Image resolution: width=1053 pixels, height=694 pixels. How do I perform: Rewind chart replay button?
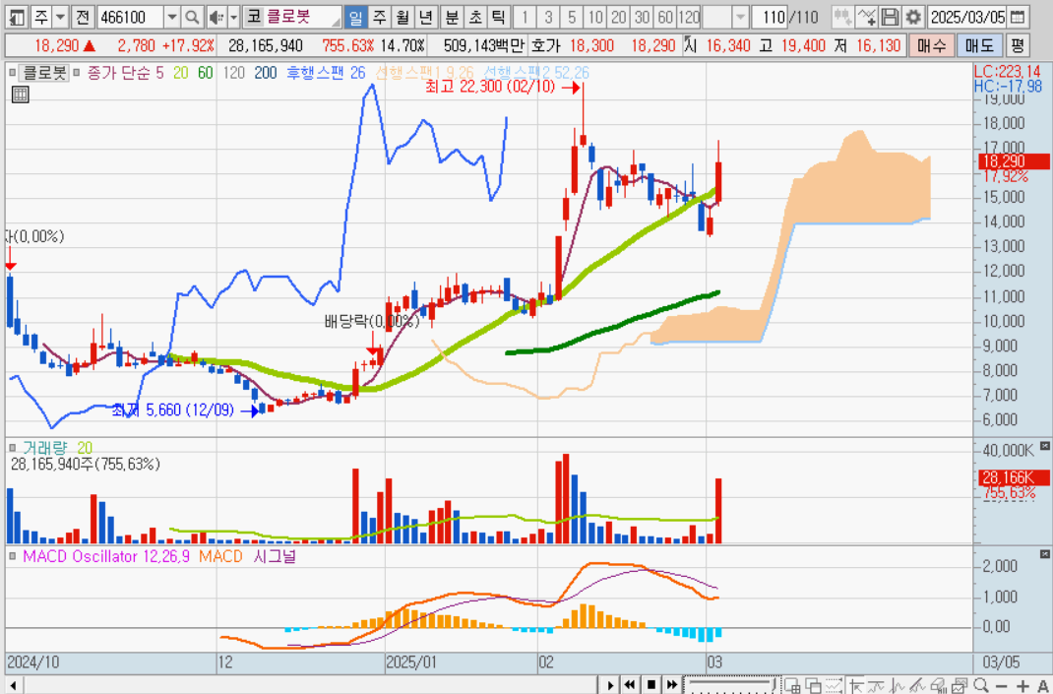(629, 684)
